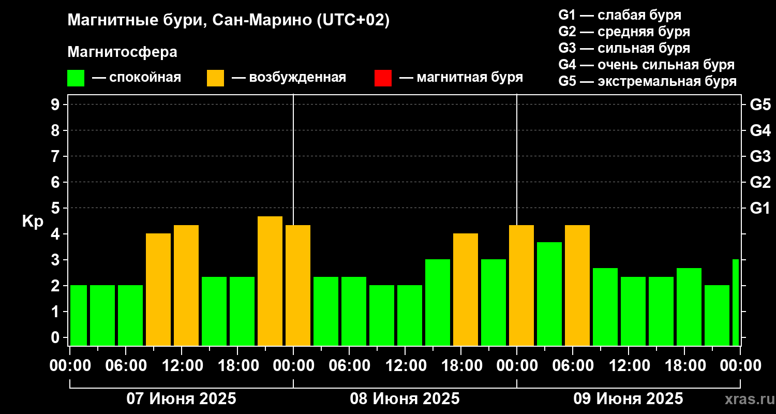Select the green bar above 06:00 on 08 Июня
This screenshot has width=776, height=414.
[354, 311]
